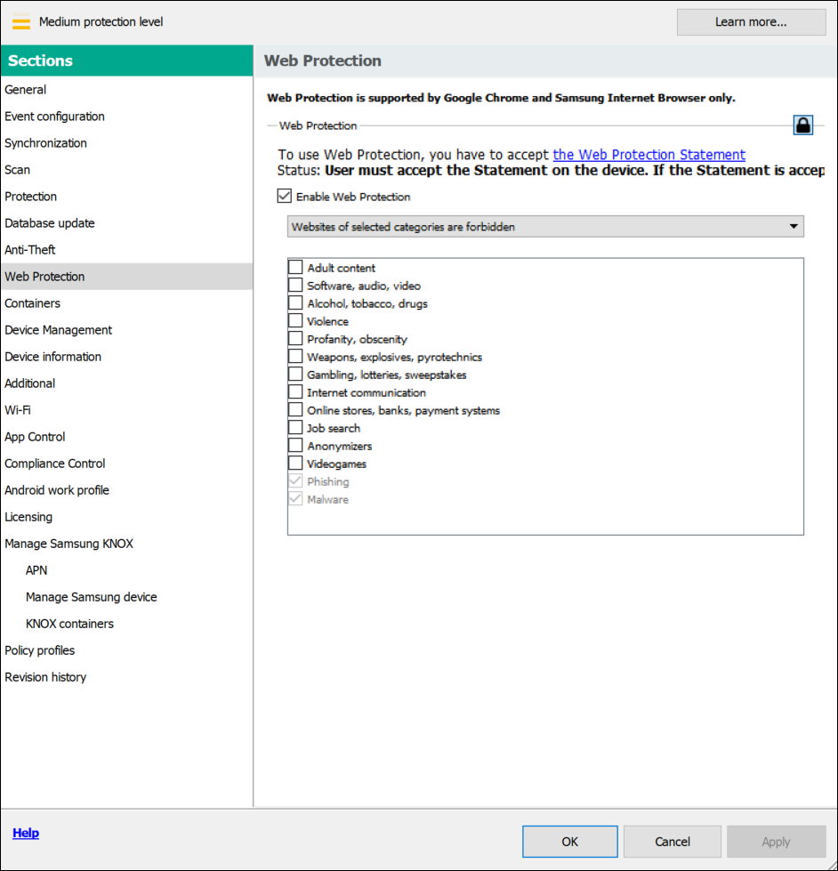Switch to the App Control section
The height and width of the screenshot is (871, 838).
point(34,436)
